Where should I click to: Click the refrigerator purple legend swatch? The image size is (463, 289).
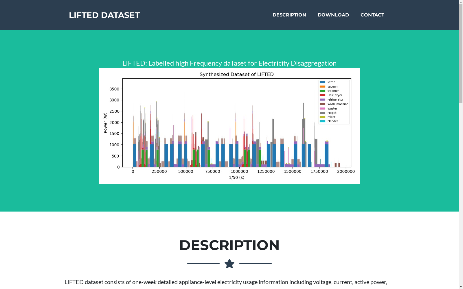click(322, 100)
